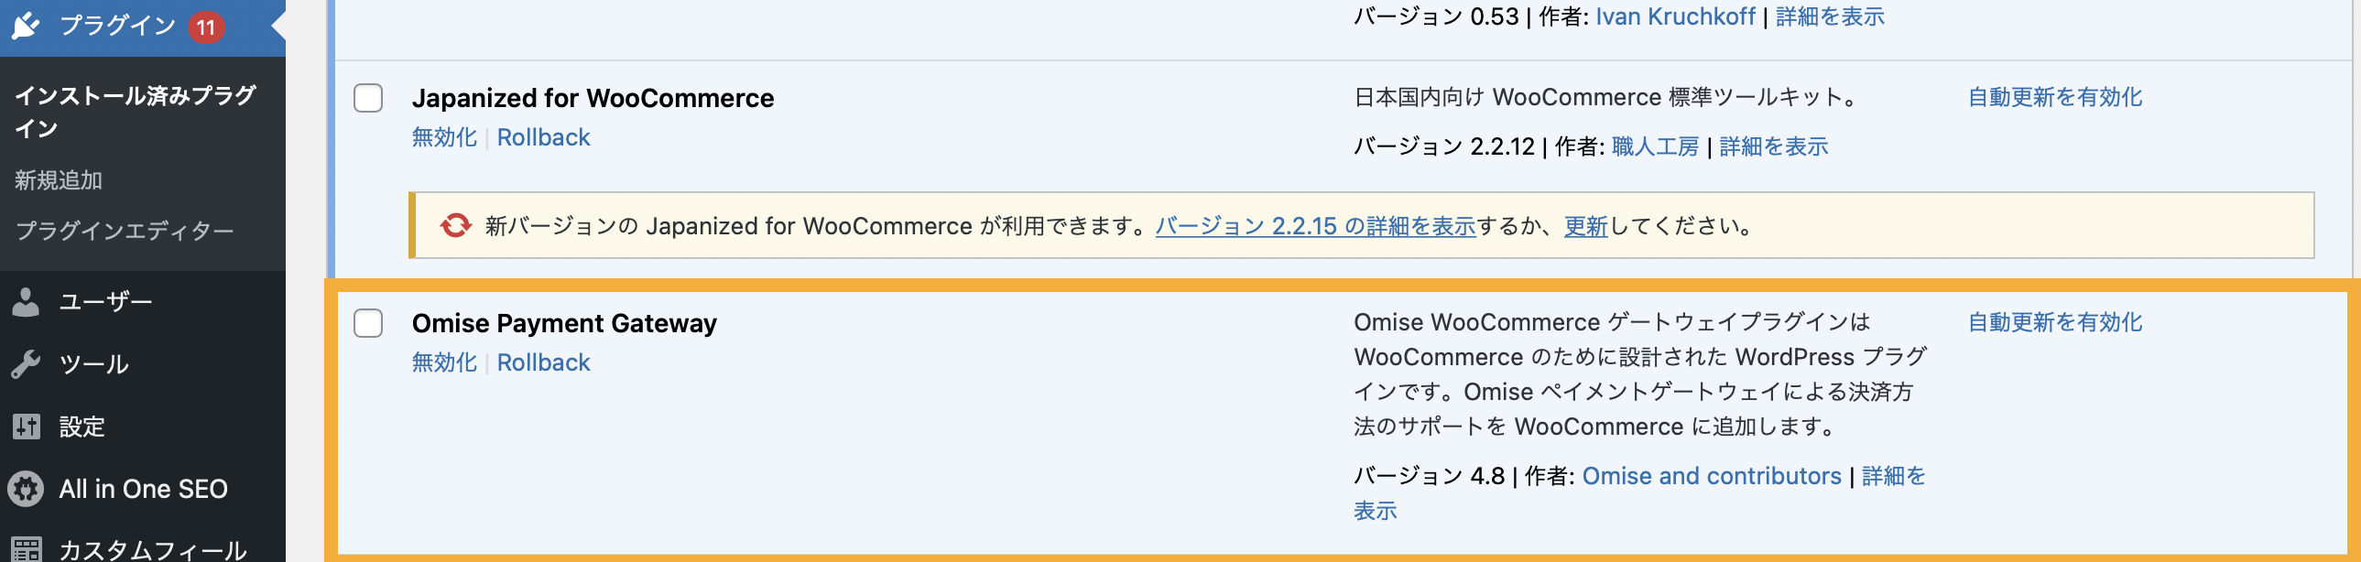Enable auto-updates for Omise Payment Gateway
The image size is (2361, 562).
coord(2055,322)
